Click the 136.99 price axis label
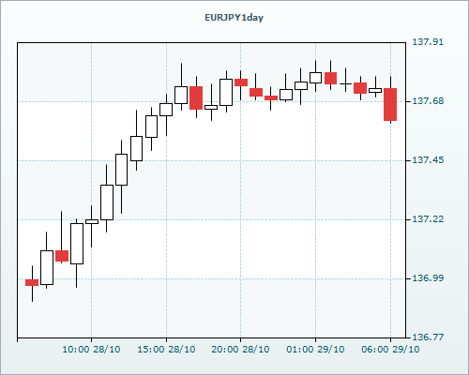Screen dimensions: 469x375 click(x=428, y=278)
